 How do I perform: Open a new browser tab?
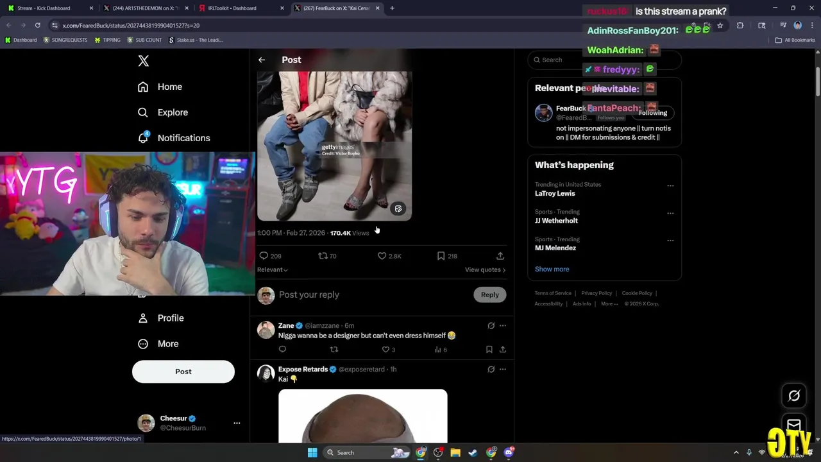point(392,8)
